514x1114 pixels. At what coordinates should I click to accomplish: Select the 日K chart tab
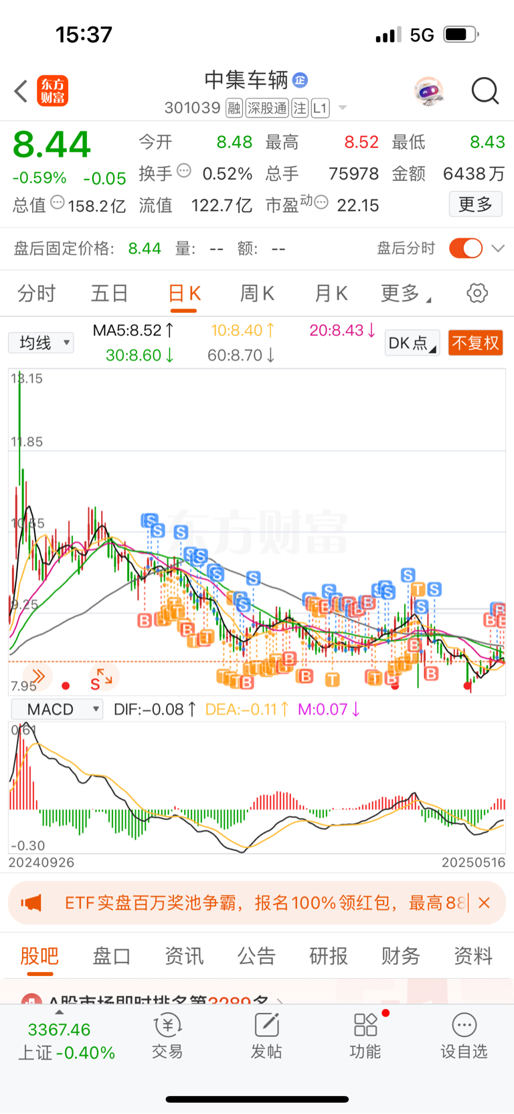tap(184, 293)
